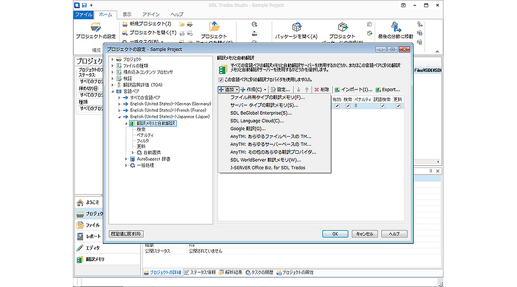Open the dropdown arrow beside Create (作成)

point(265,90)
